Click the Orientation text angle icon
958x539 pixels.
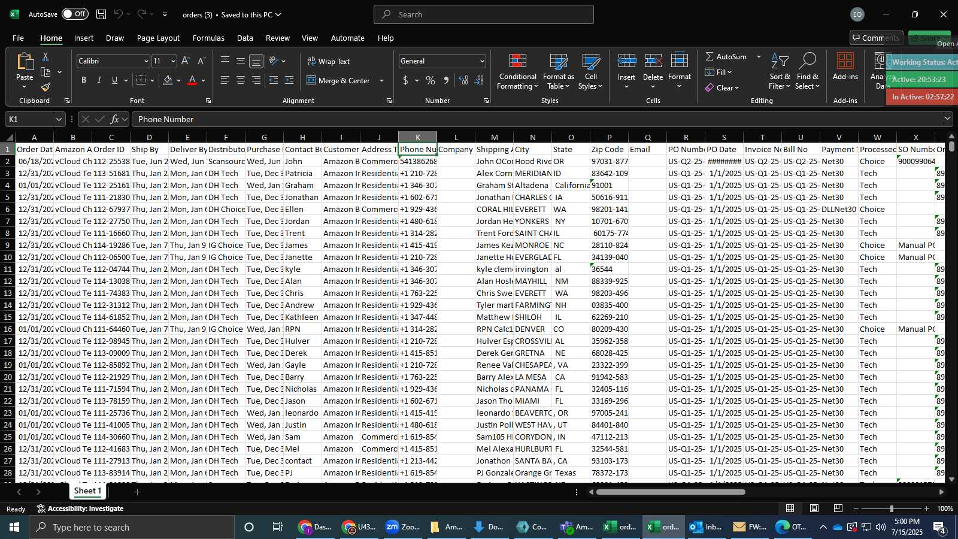pyautogui.click(x=274, y=60)
